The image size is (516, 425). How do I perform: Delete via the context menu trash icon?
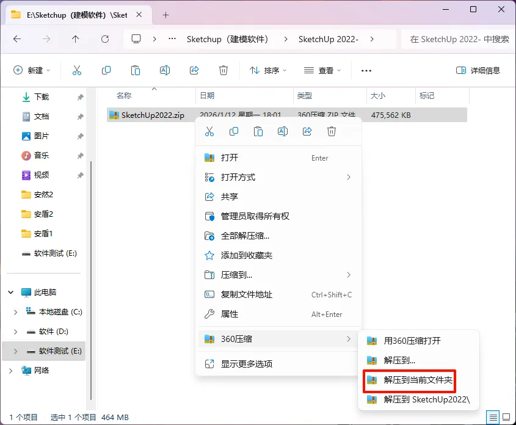pos(332,131)
